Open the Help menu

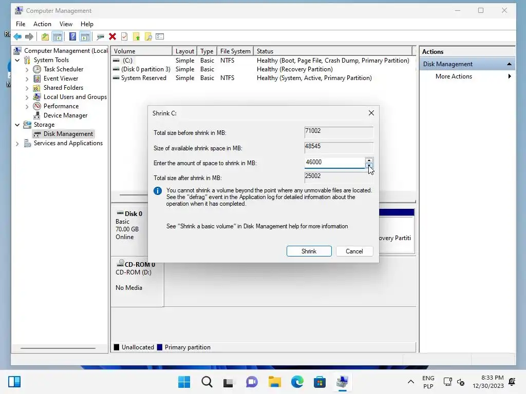pyautogui.click(x=87, y=24)
